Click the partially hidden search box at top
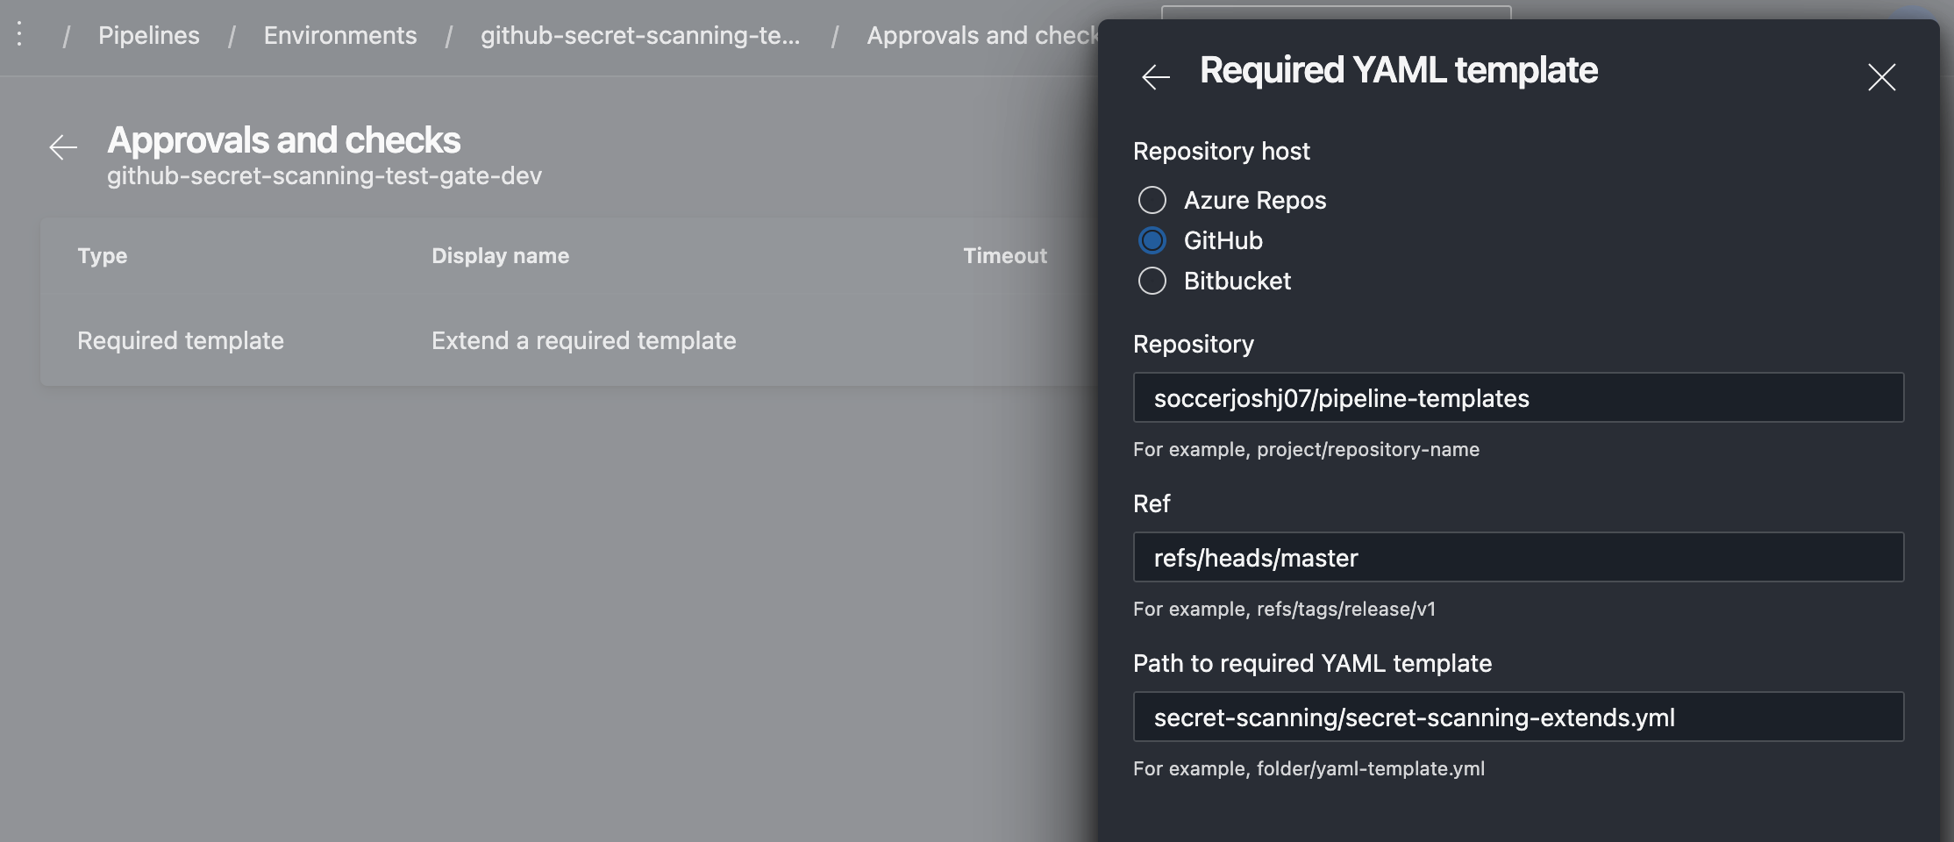The image size is (1954, 842). pos(1335,12)
